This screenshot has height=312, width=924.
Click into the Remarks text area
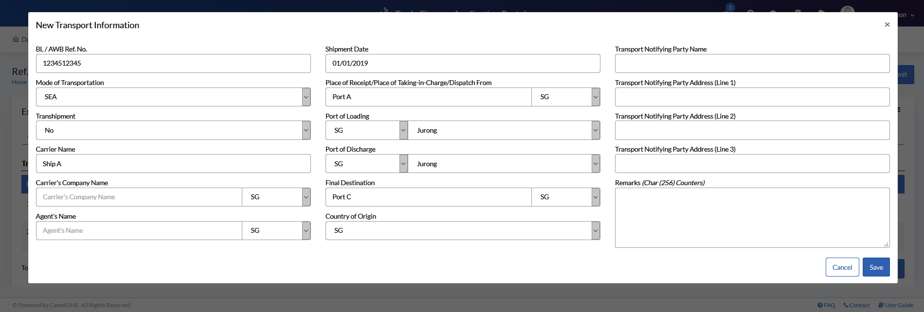coord(752,218)
